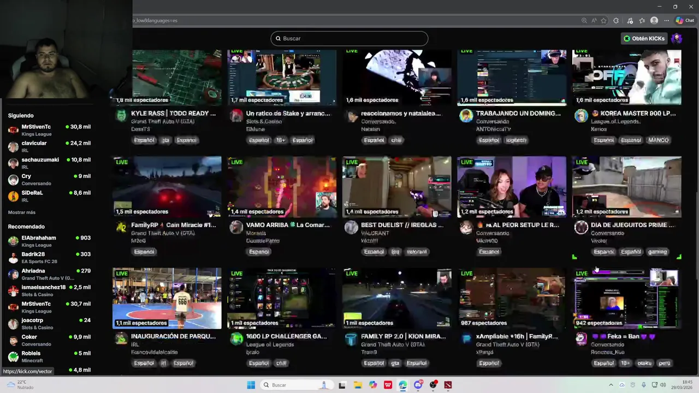Screen dimensions: 699x393
Task: Click the logitech tag under ANTONioraTY stream
Action: 516,140
